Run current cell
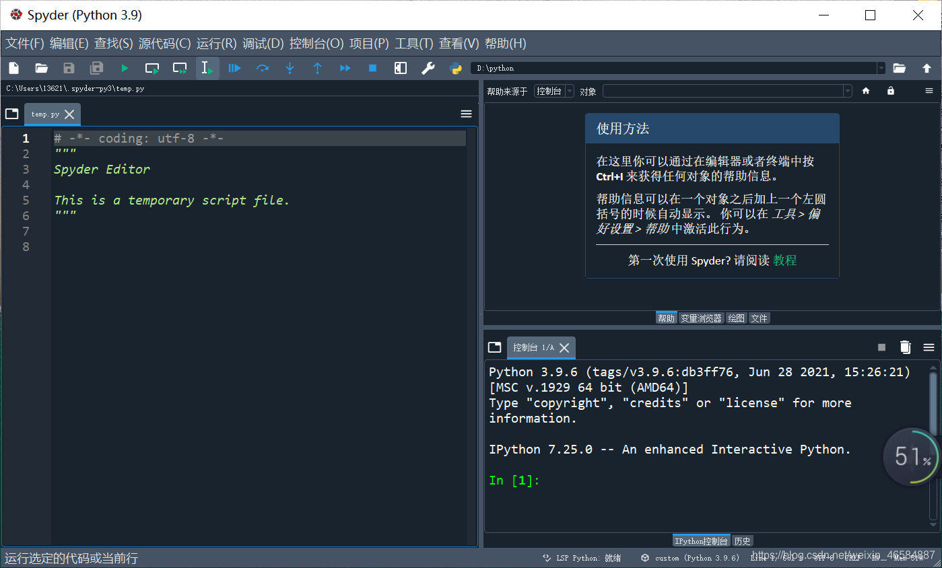Screen dimensions: 942x568 152,68
